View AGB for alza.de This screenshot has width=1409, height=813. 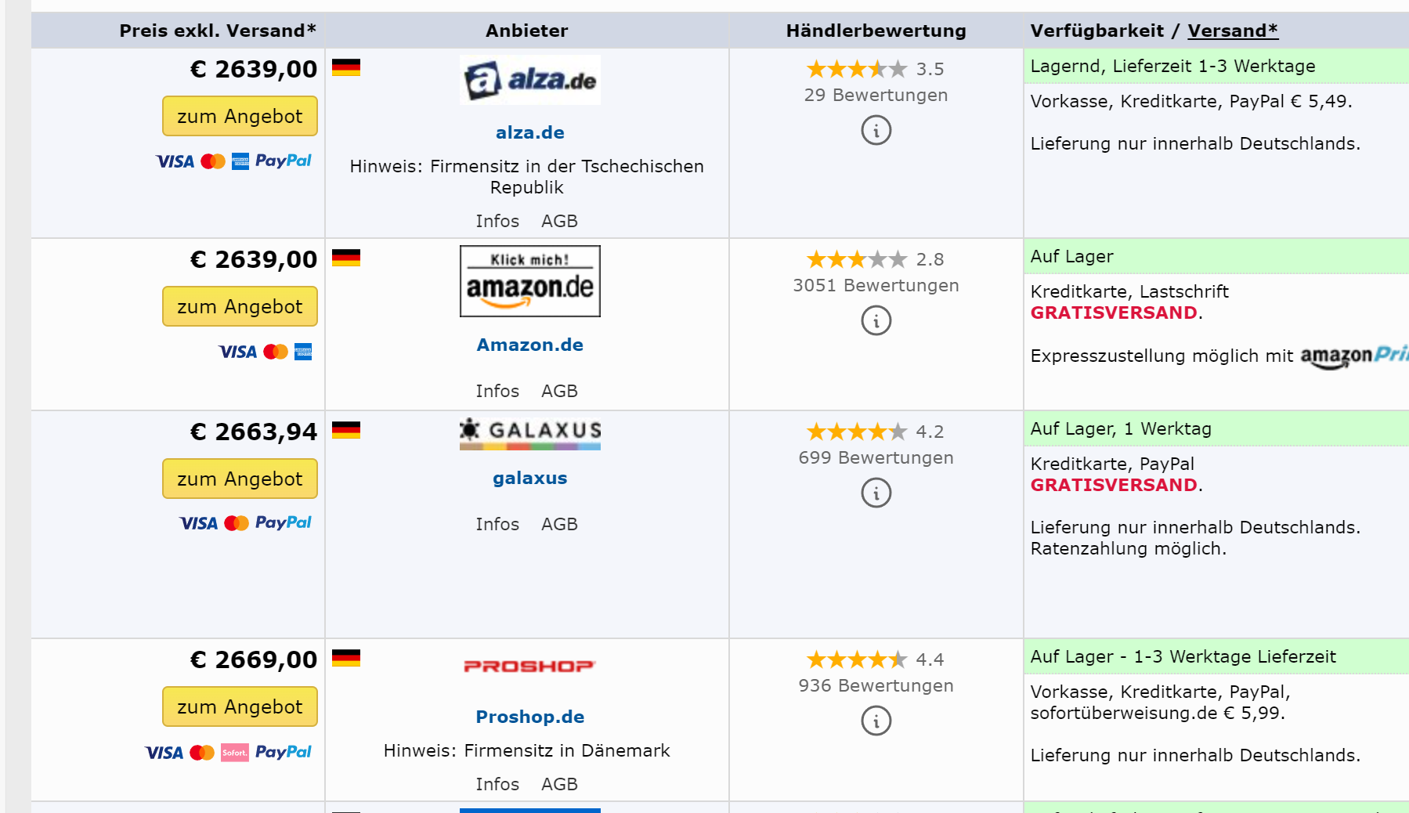coord(559,221)
